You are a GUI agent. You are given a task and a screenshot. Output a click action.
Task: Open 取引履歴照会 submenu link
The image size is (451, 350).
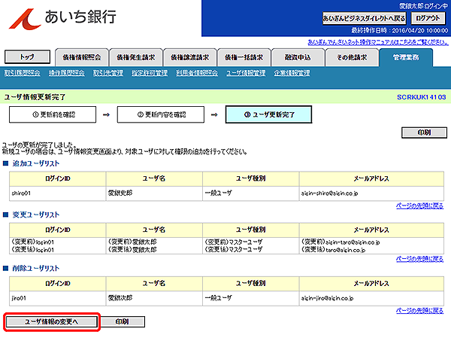pos(22,73)
